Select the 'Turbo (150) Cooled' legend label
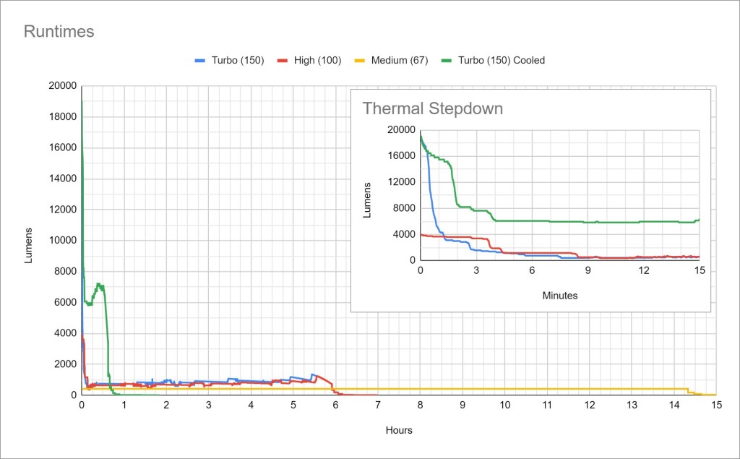 point(502,61)
